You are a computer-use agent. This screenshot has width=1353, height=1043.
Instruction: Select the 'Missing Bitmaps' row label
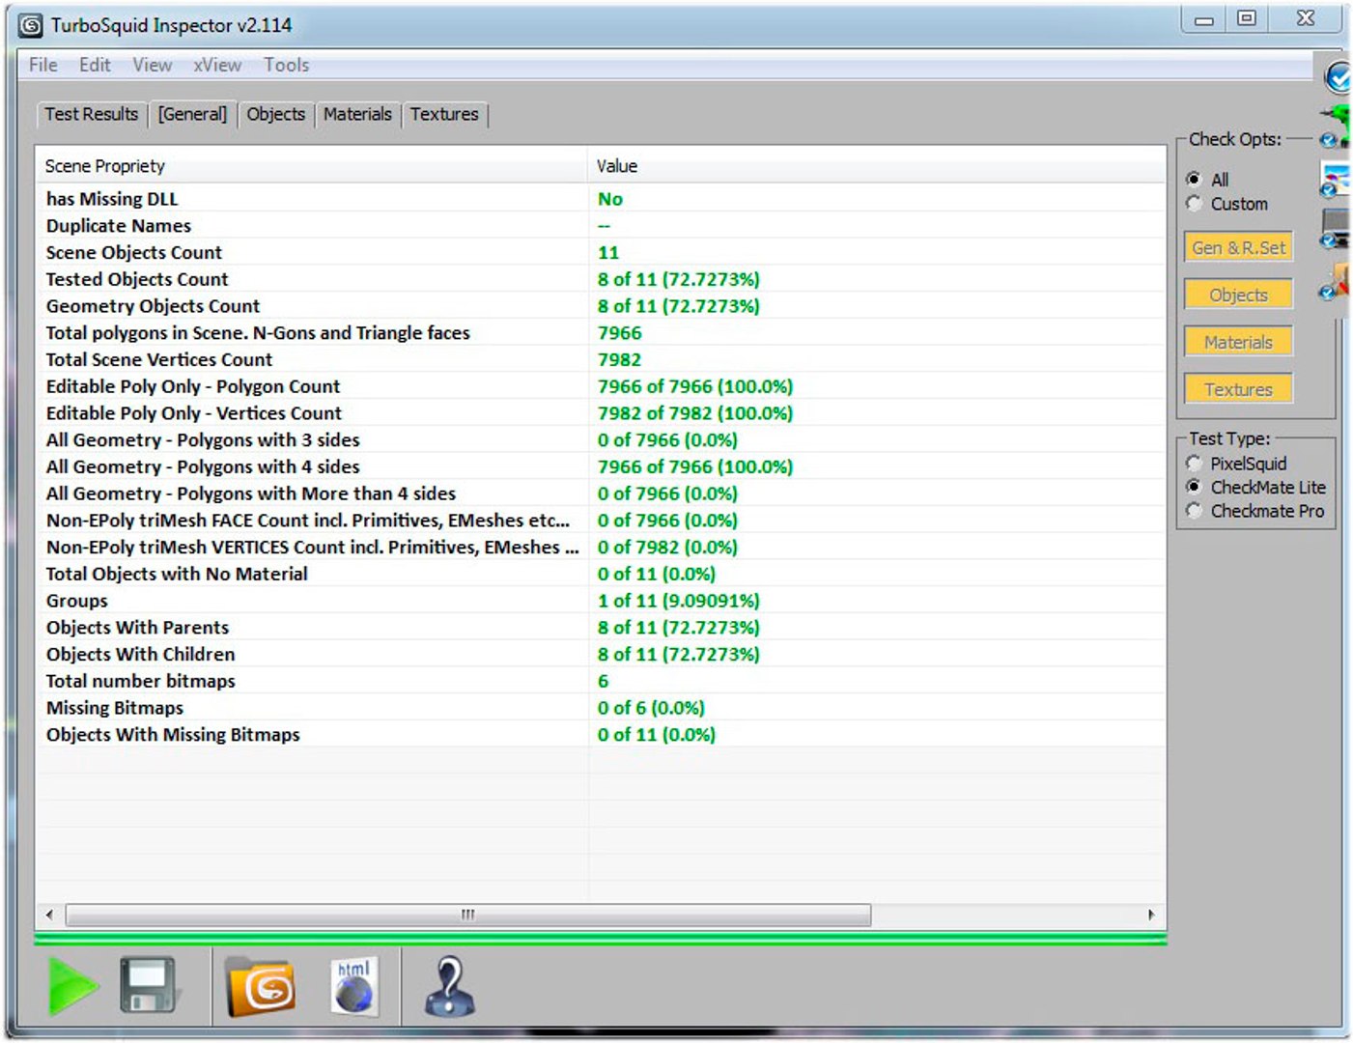(x=115, y=708)
